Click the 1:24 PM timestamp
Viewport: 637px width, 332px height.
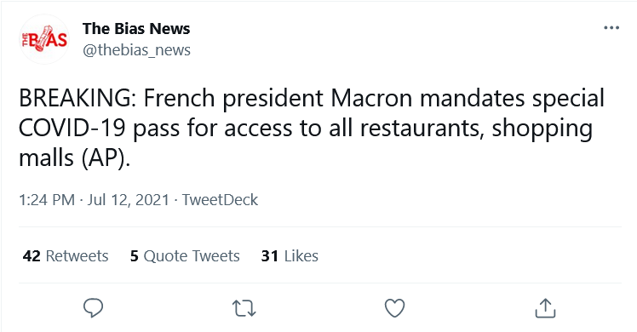click(47, 200)
